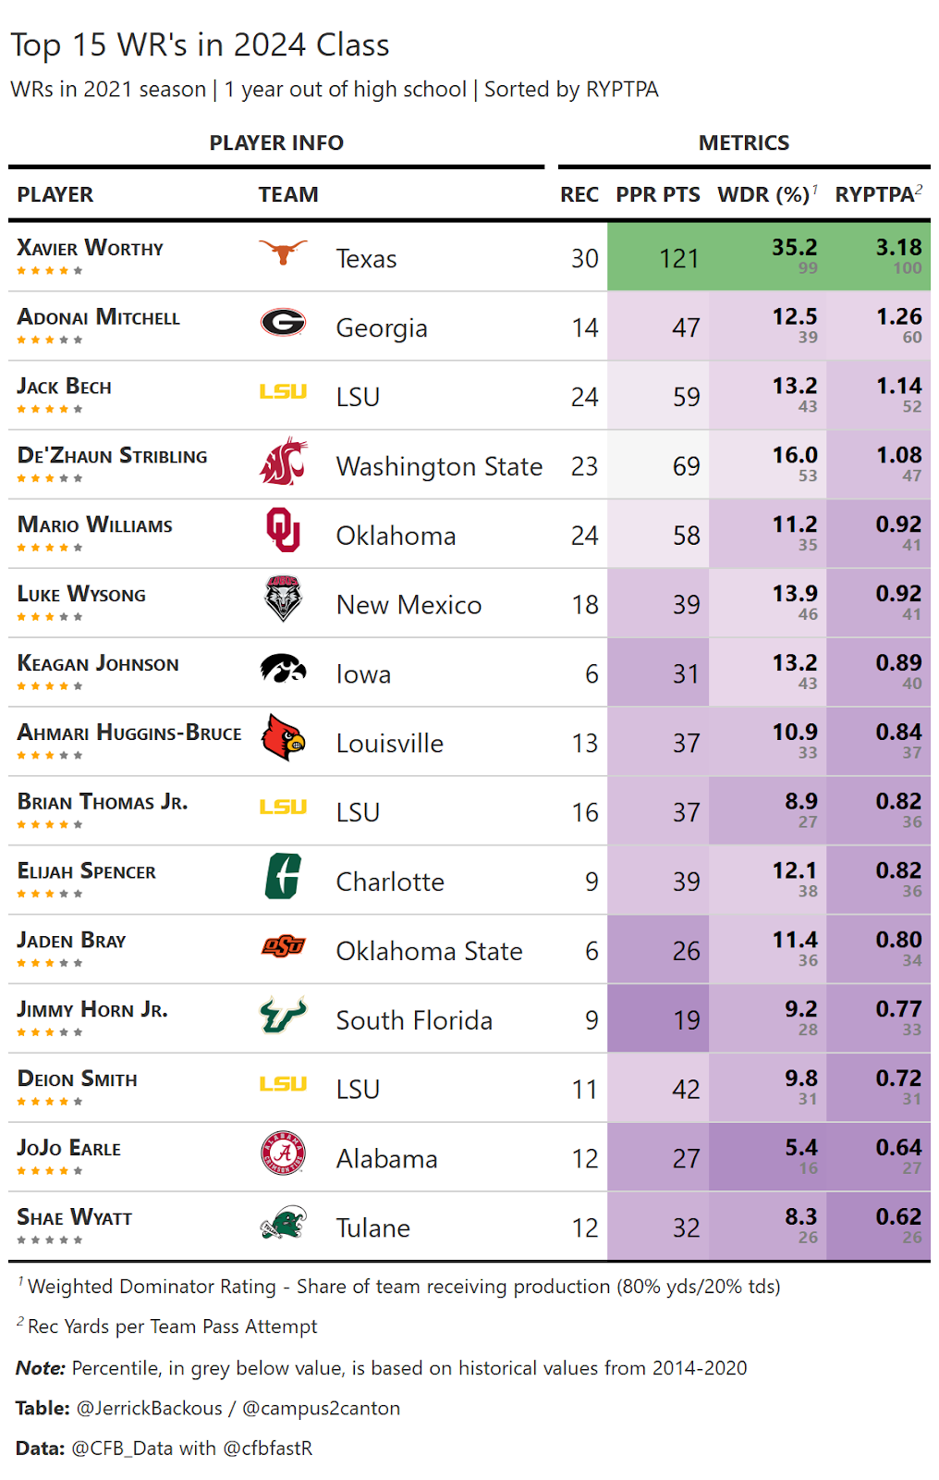Click the Jimmy Horn Jr. player name
The height and width of the screenshot is (1480, 939).
(x=92, y=1009)
